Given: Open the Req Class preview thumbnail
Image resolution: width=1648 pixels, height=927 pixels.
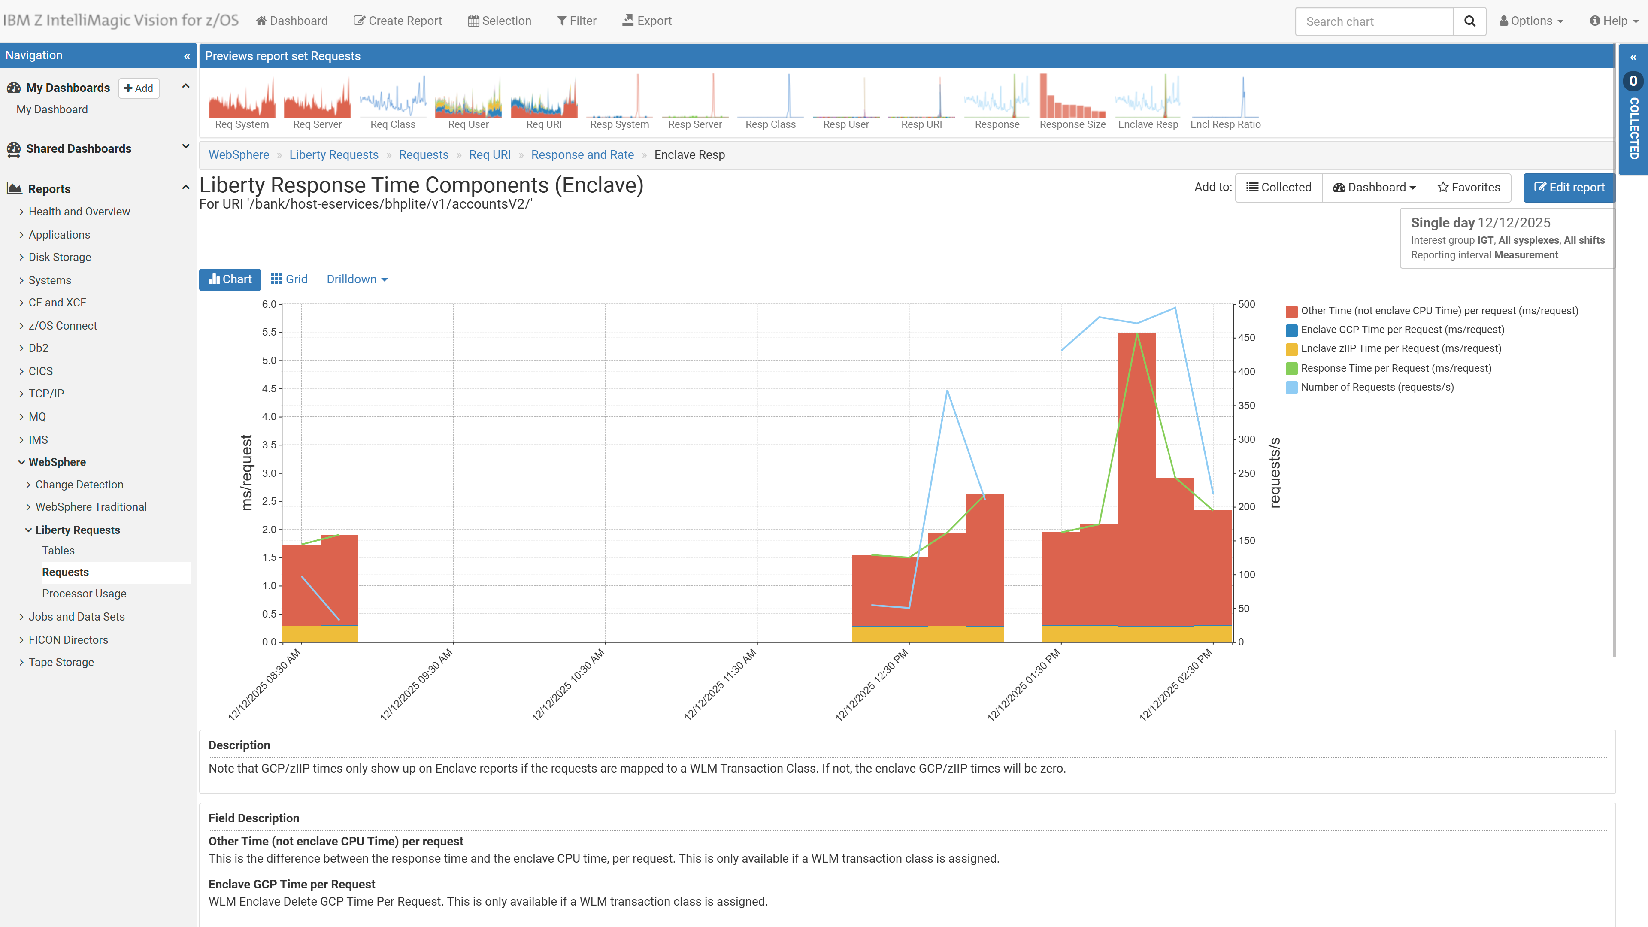Looking at the screenshot, I should (x=393, y=102).
